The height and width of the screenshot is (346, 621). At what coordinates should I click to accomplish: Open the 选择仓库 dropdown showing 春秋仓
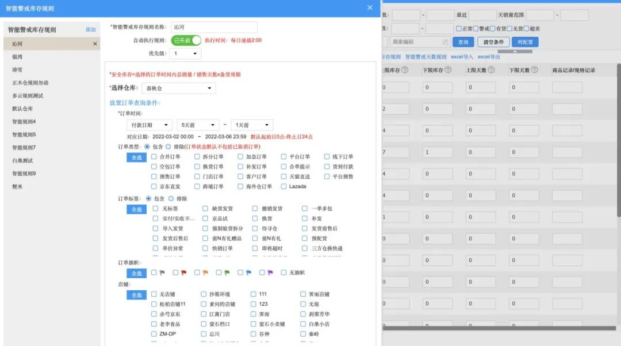click(x=179, y=88)
